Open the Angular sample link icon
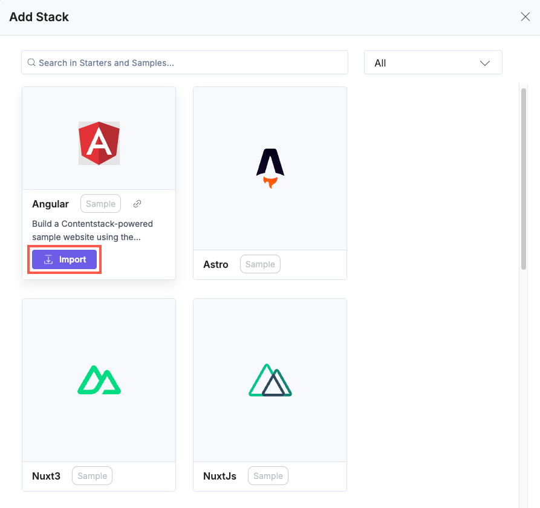Image resolution: width=540 pixels, height=508 pixels. [x=137, y=204]
